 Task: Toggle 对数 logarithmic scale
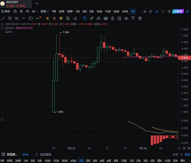pos(175,154)
